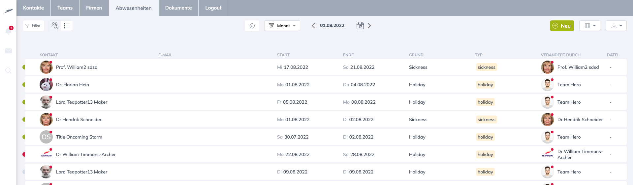633x185 pixels.
Task: Open the Filter panel
Action: 33,26
